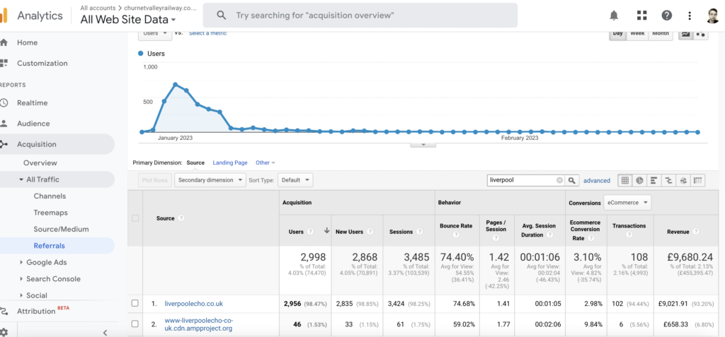Open the notifications bell
This screenshot has height=337, width=725.
(613, 15)
